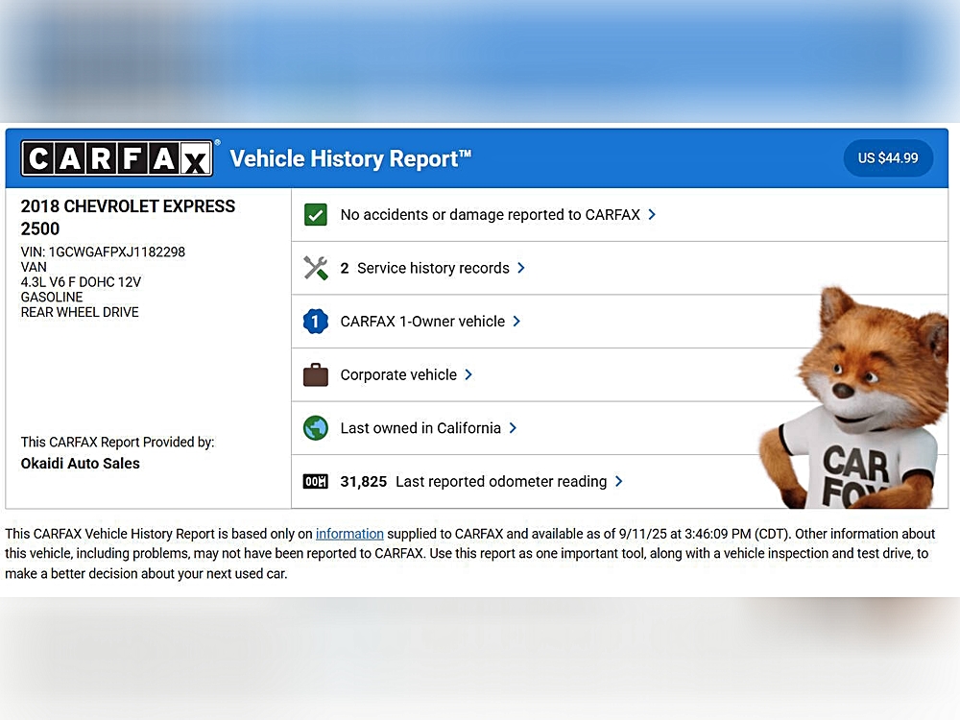Select the Last reported odometer reading text
Image resolution: width=960 pixels, height=720 pixels.
coord(501,482)
